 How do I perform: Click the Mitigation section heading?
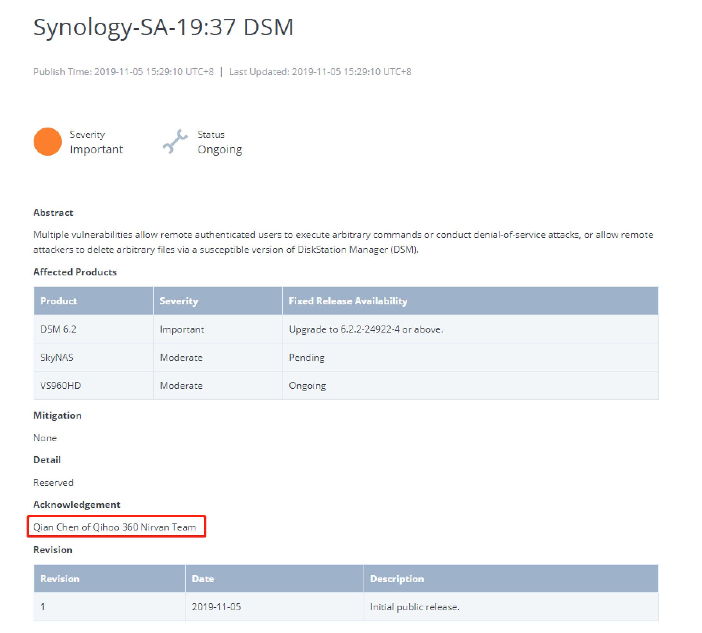coord(57,415)
